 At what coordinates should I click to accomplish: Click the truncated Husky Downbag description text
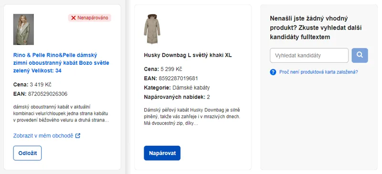[x=192, y=117]
